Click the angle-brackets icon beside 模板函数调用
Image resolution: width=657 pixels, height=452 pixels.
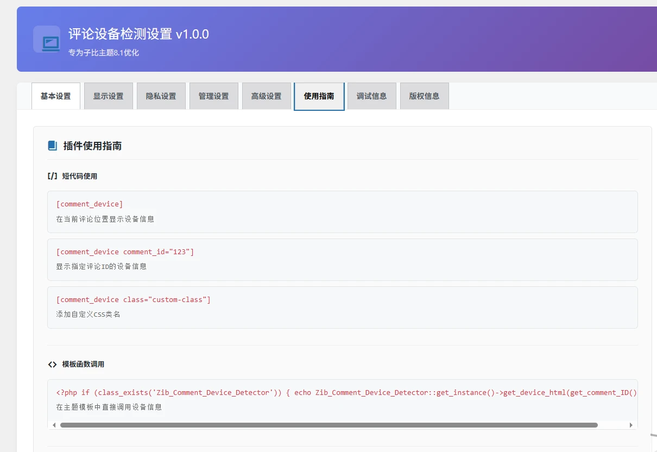click(52, 364)
